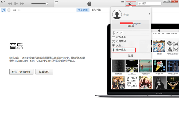179x118 pixels.
Task: Click the list icon beside 欲购清单
Action: point(114,37)
